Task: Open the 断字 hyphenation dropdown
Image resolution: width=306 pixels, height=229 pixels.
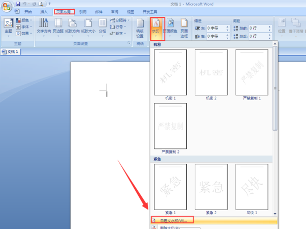Action: (118, 33)
